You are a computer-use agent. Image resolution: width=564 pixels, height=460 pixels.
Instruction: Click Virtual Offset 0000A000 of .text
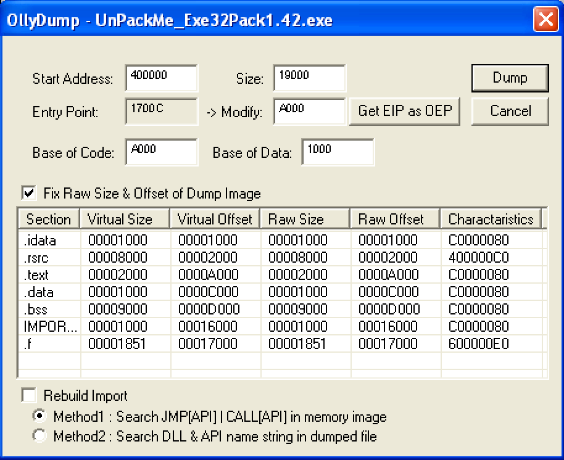click(x=209, y=274)
